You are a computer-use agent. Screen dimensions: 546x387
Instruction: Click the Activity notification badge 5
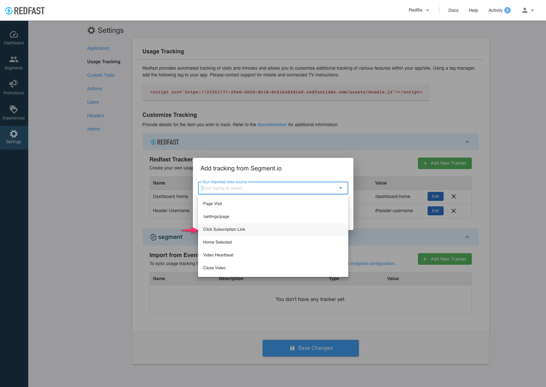507,10
